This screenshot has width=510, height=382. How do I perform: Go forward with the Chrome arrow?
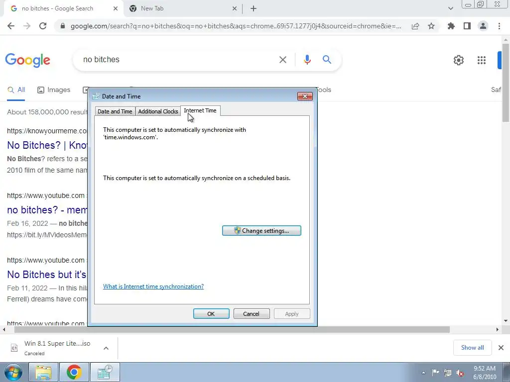(x=27, y=26)
